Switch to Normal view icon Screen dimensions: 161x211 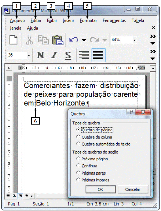pos(8,196)
